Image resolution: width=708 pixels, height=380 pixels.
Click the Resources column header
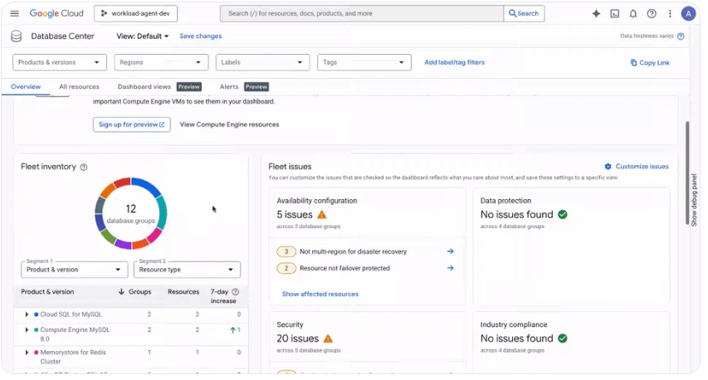click(183, 291)
